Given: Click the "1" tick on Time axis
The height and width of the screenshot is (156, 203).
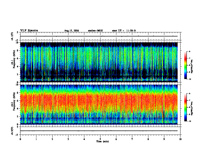Looking at the screenshot, I should point(36,139).
